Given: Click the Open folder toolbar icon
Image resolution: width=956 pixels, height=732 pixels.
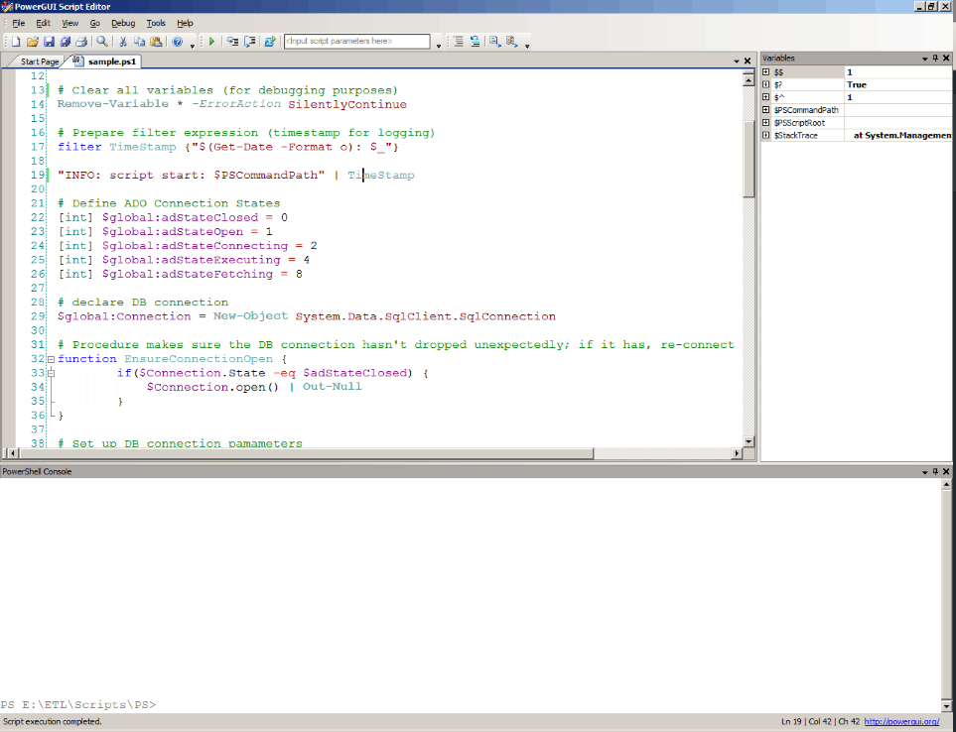Looking at the screenshot, I should (x=33, y=42).
